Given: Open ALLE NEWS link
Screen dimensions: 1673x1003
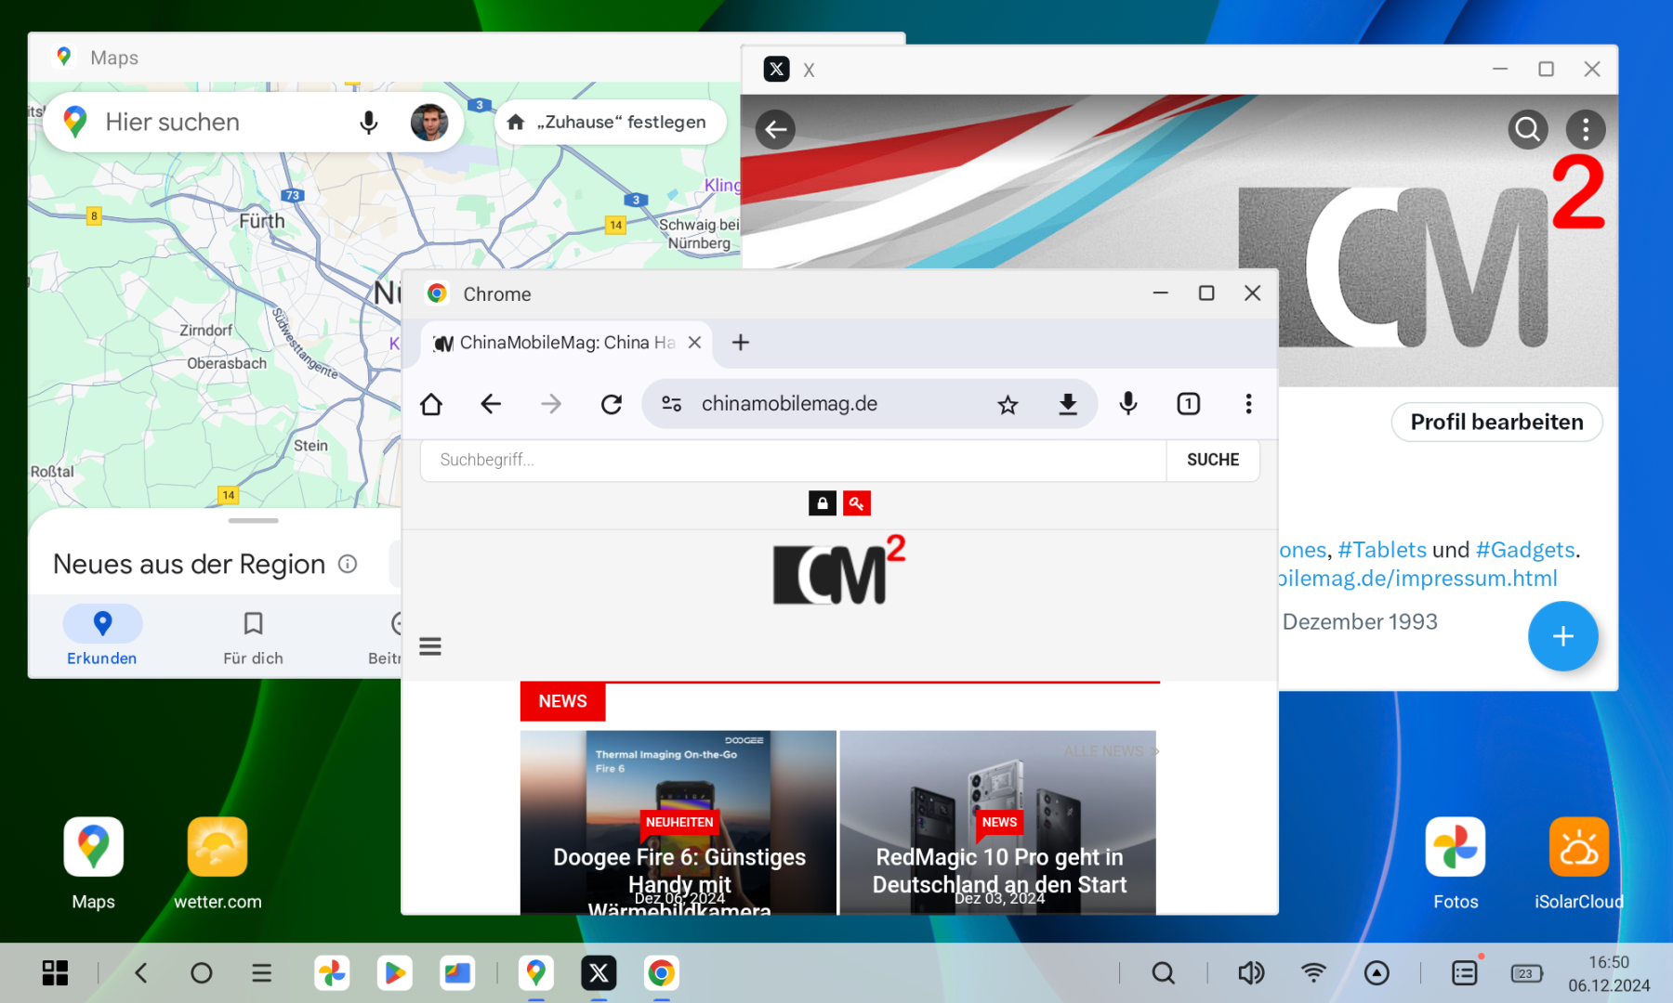Looking at the screenshot, I should point(1111,750).
